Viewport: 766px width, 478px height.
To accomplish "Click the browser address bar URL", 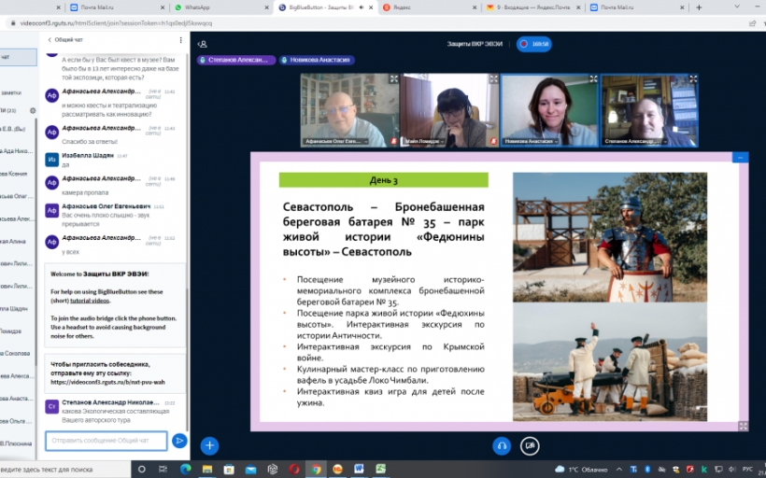I will tap(116, 23).
